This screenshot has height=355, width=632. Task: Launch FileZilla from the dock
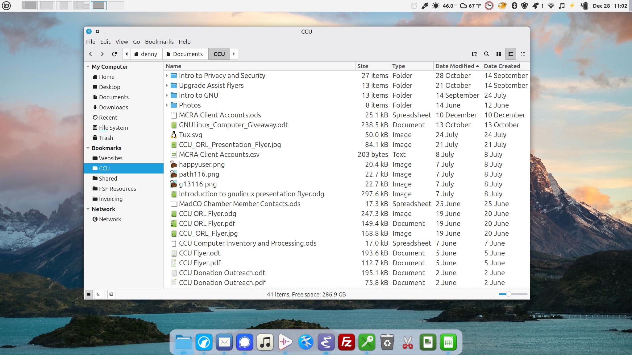(347, 342)
